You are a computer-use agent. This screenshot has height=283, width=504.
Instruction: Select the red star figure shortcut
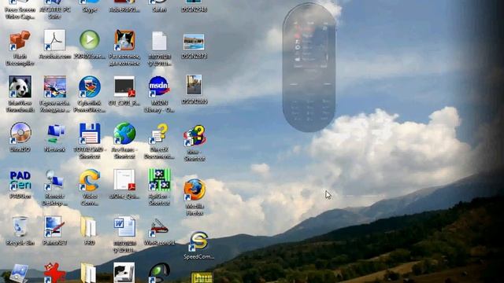point(54,273)
